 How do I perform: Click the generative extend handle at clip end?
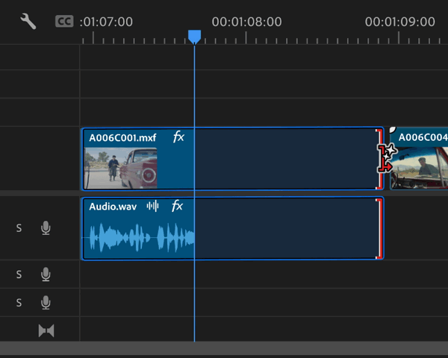point(387,158)
